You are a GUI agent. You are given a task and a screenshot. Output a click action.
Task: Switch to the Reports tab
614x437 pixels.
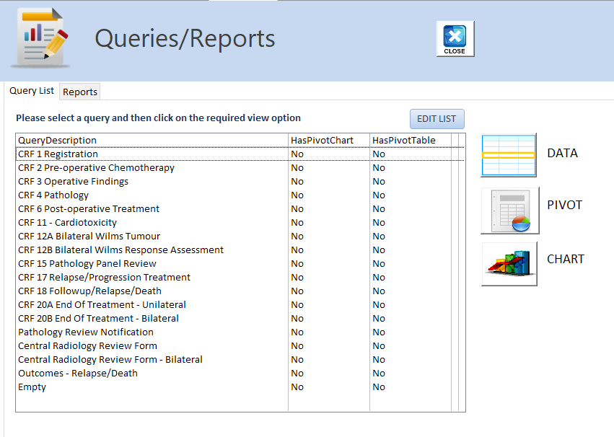(x=80, y=92)
